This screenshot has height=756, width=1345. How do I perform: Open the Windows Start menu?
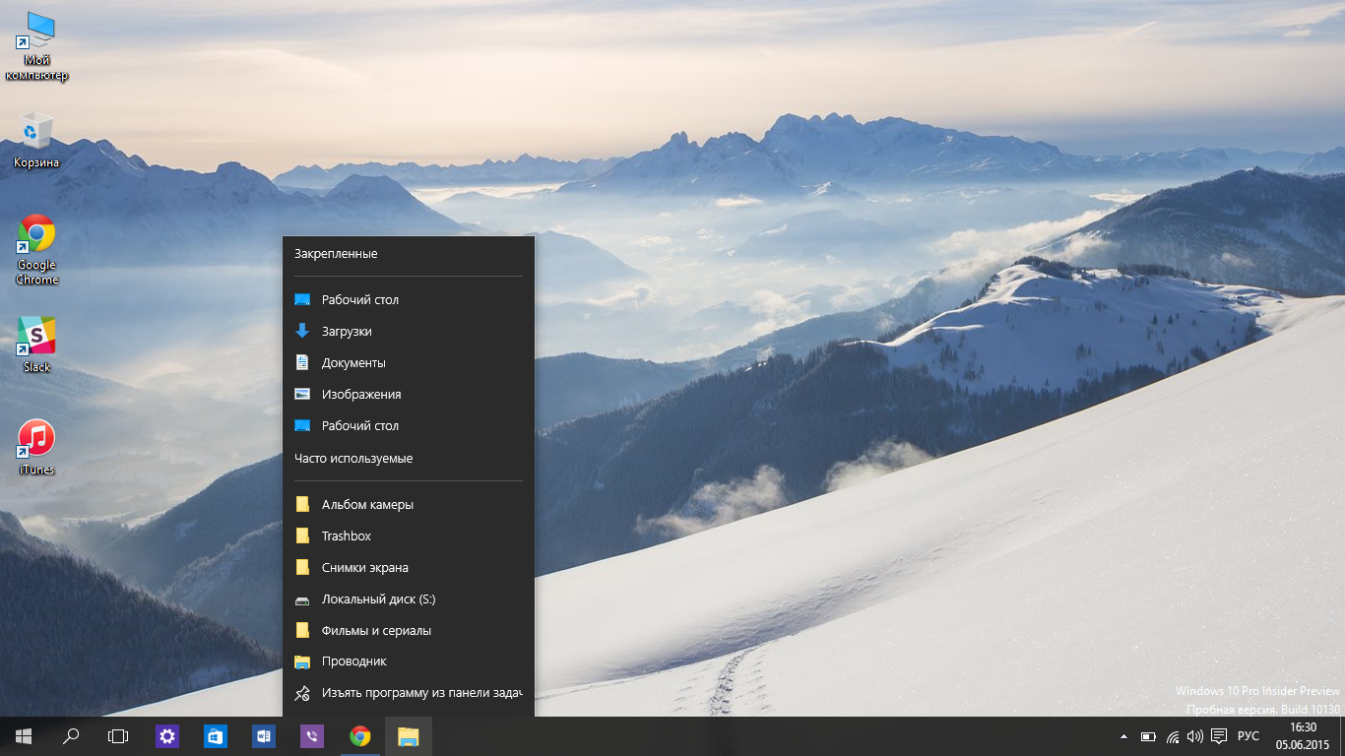pos(24,736)
